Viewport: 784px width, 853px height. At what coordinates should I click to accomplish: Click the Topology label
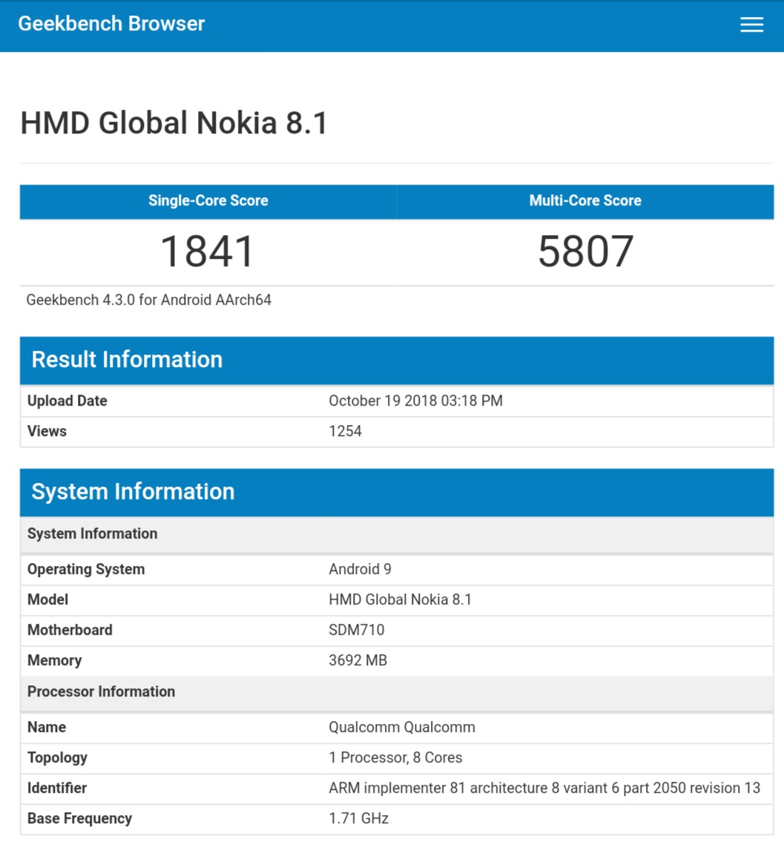[x=57, y=758]
